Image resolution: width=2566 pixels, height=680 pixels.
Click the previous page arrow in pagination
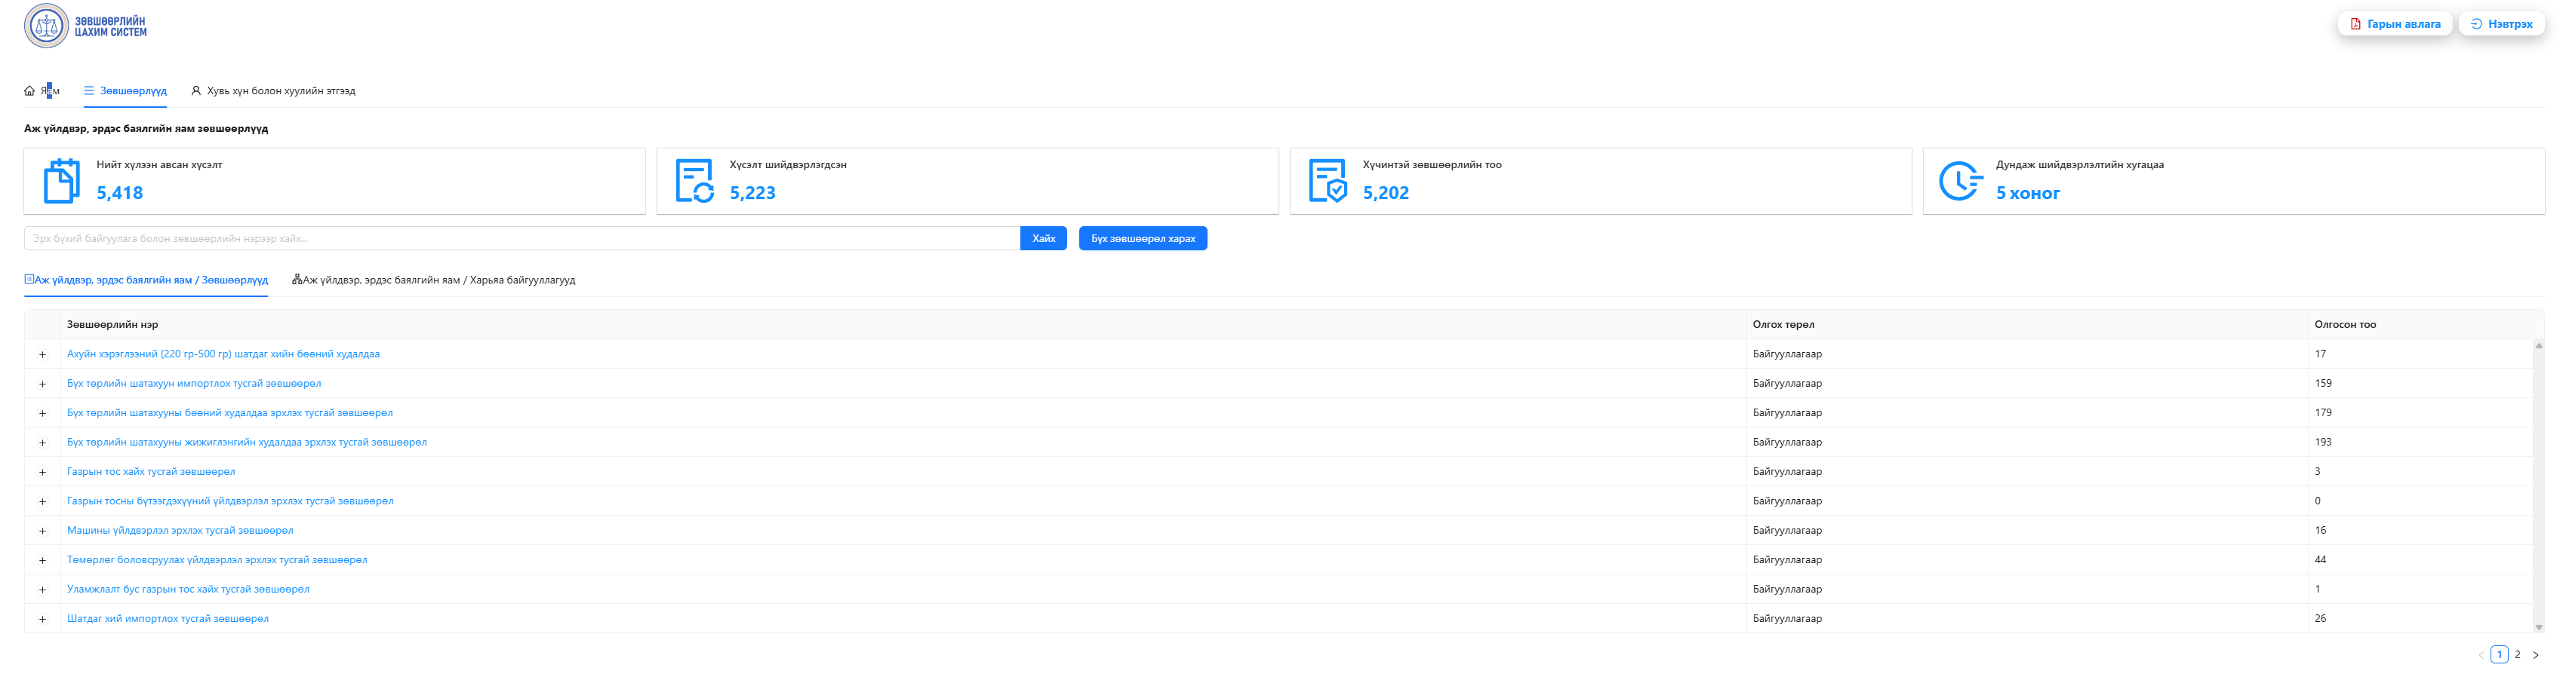click(2480, 655)
